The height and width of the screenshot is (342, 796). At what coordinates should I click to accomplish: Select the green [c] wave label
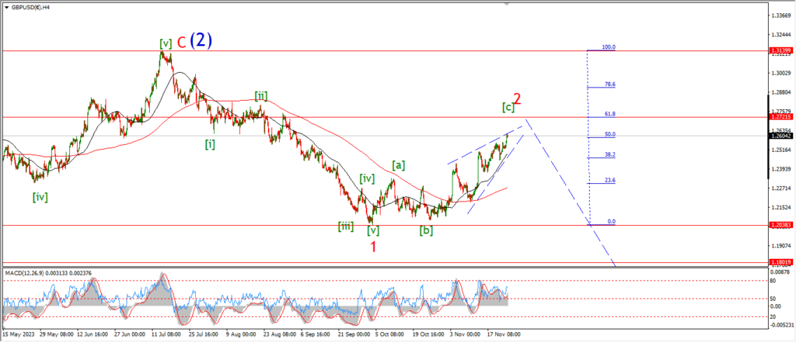point(508,106)
